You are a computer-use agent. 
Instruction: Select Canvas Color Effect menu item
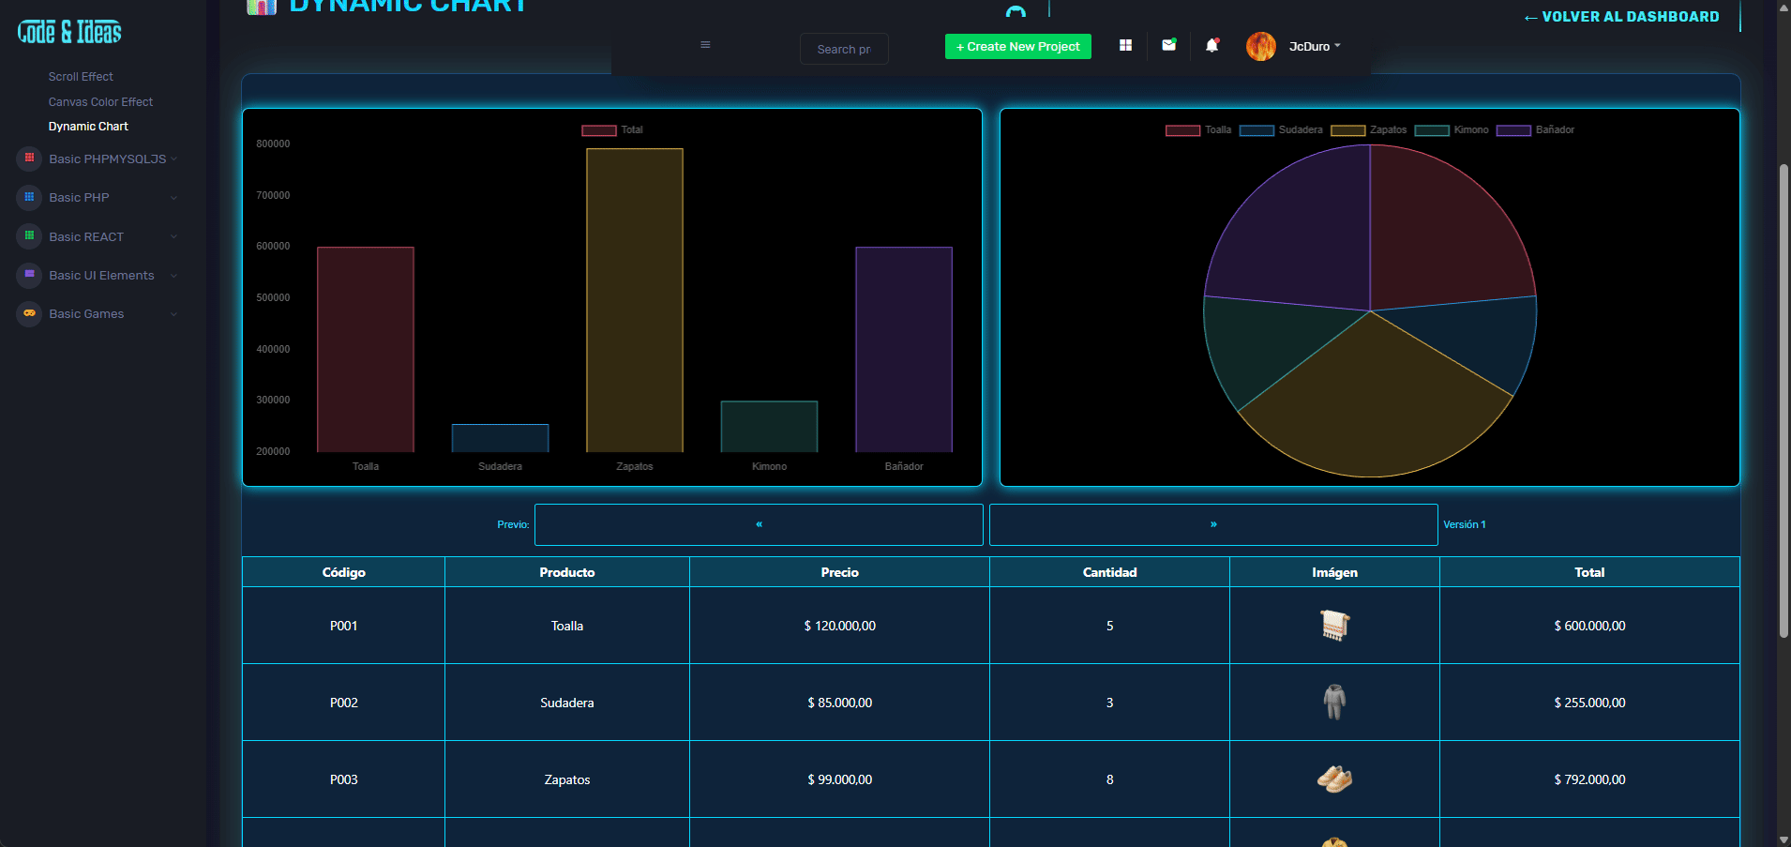100,102
